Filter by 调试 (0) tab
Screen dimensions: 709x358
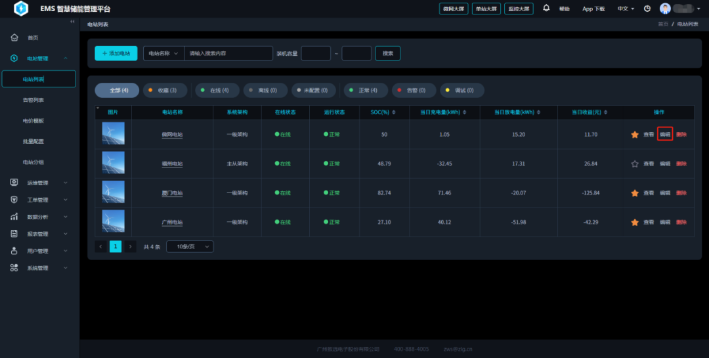[x=462, y=91]
